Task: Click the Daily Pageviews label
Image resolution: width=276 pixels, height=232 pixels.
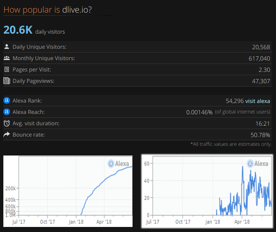Action: tap(34, 81)
